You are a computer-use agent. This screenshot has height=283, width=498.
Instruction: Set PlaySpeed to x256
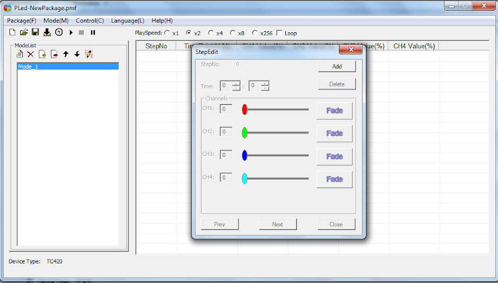[x=255, y=33]
